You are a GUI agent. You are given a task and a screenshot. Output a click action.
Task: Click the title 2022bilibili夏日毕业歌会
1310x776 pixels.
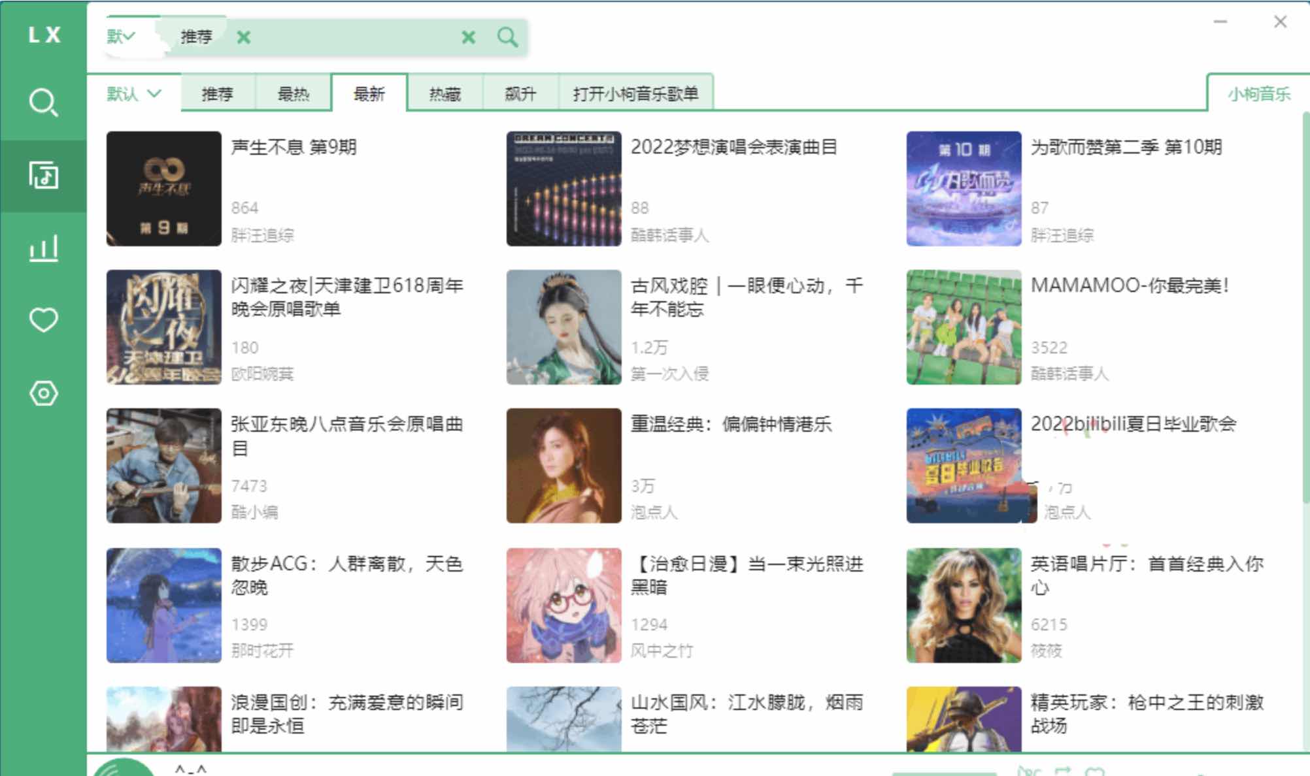(1134, 424)
